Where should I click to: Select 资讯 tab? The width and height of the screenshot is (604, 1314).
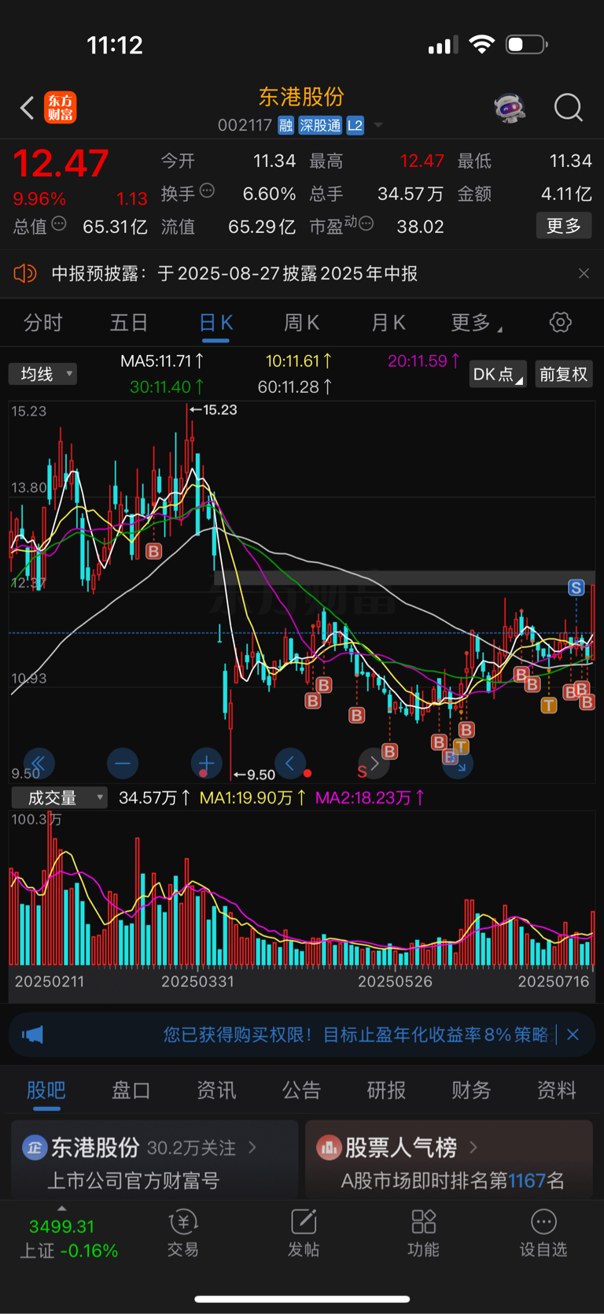coord(216,1090)
